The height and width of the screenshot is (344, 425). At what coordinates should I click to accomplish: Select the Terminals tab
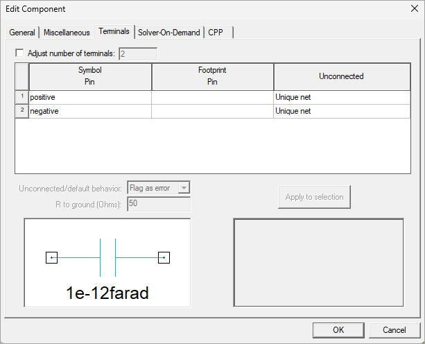pos(114,31)
